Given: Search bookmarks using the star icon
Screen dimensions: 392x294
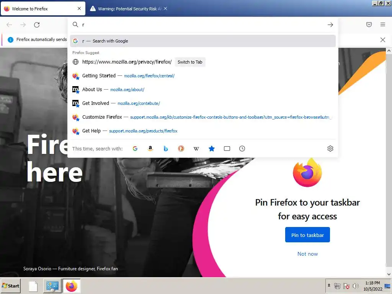Looking at the screenshot, I should click(x=211, y=149).
